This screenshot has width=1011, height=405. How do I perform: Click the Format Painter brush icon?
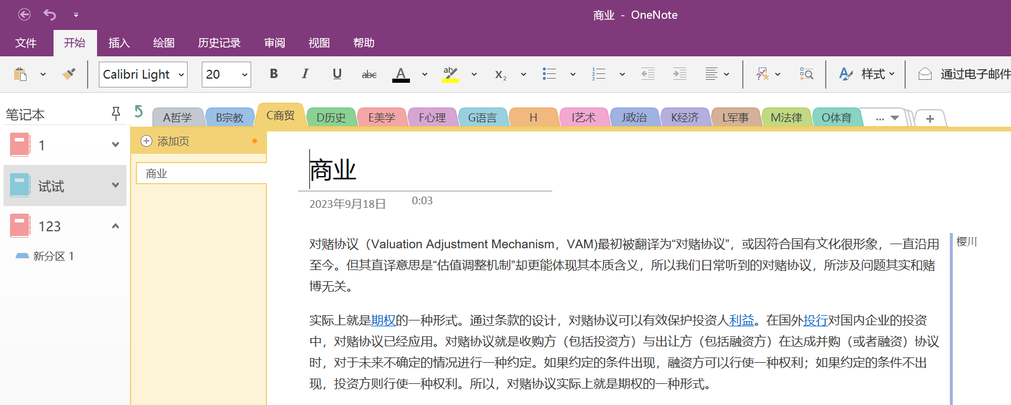(x=69, y=74)
